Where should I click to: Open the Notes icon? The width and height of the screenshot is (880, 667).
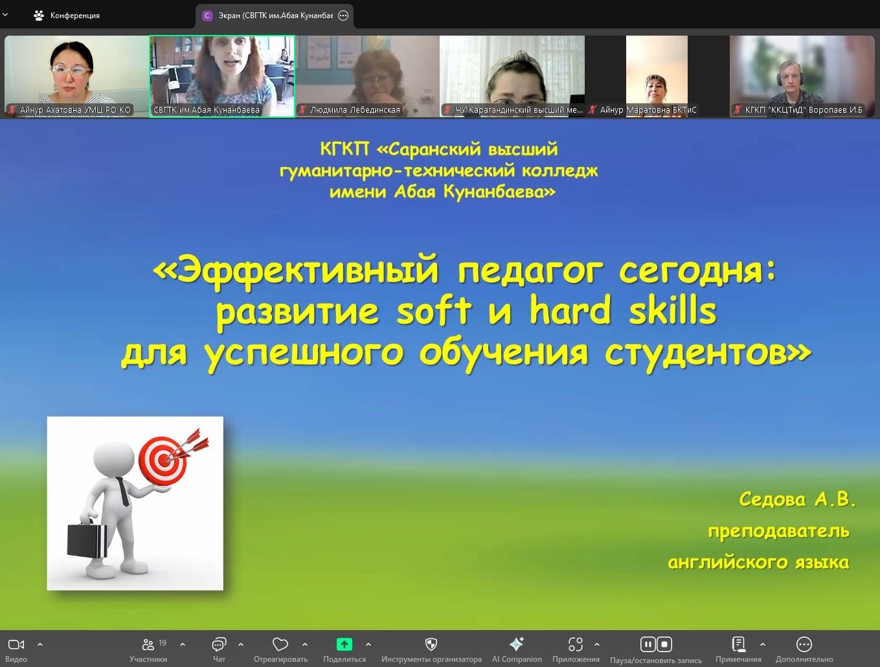pyautogui.click(x=738, y=644)
